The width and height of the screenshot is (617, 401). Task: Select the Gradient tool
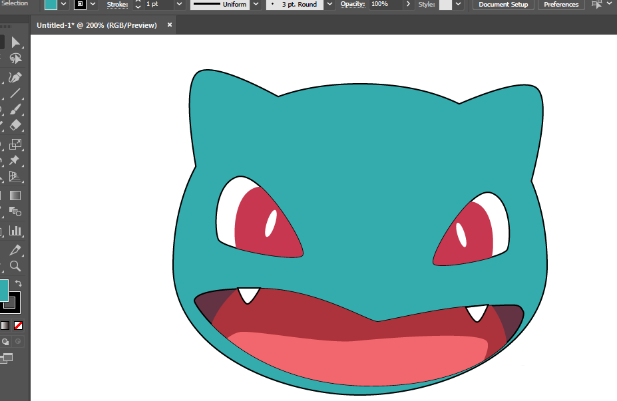pyautogui.click(x=15, y=196)
